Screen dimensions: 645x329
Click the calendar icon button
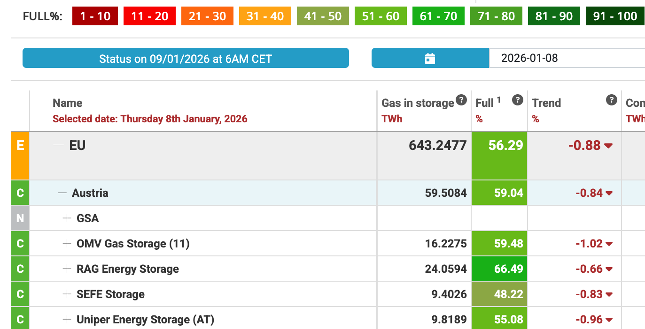pos(430,59)
